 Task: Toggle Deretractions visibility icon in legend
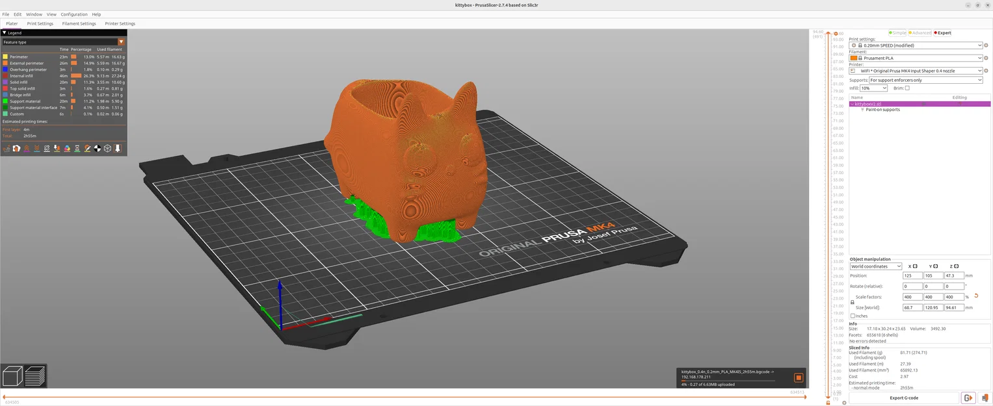pyautogui.click(x=36, y=148)
